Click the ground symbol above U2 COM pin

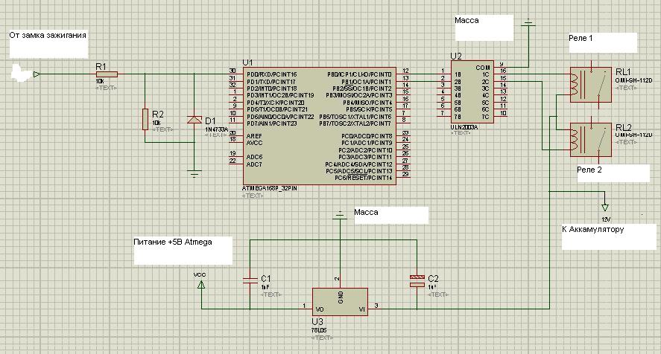pos(528,22)
